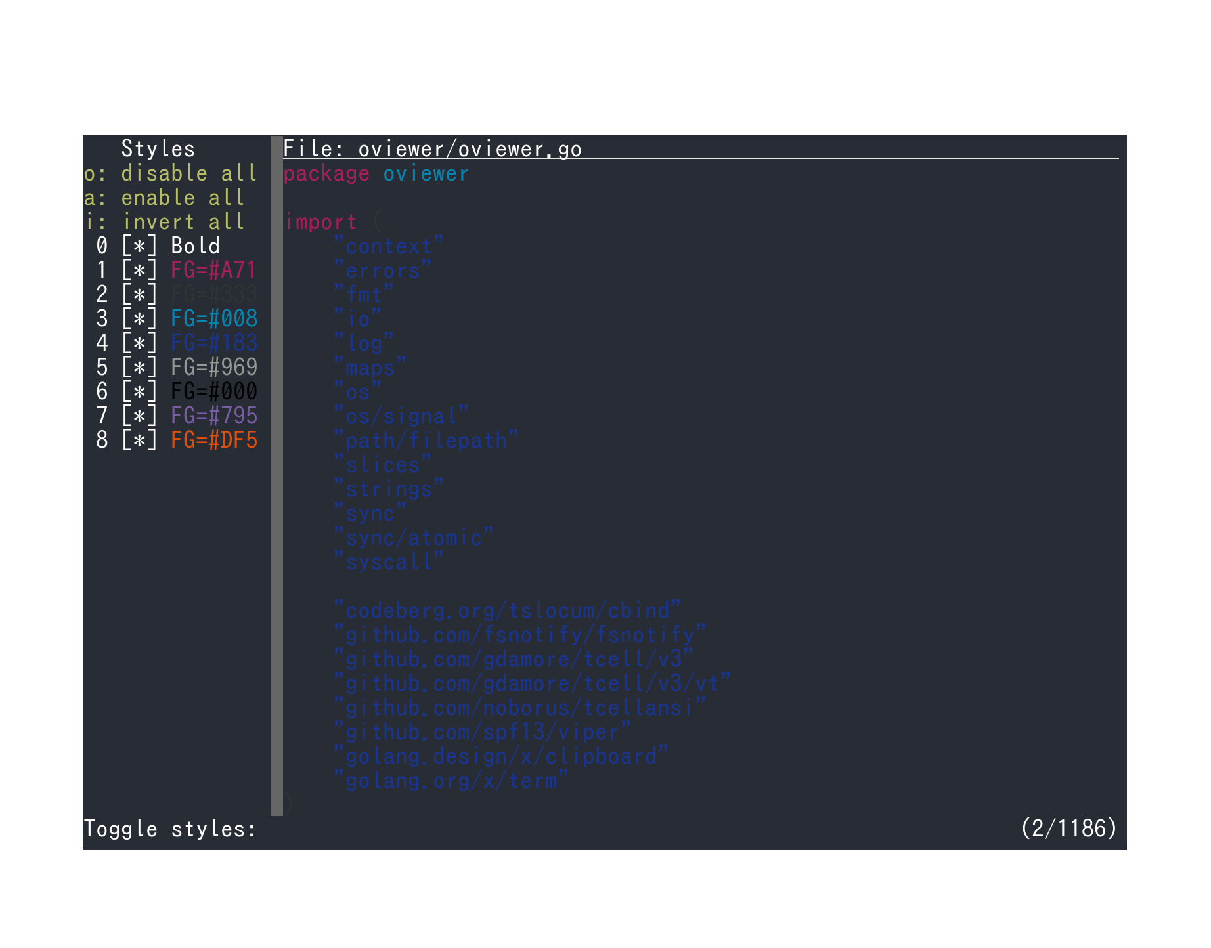Screen dimensions: 1211x948
Task: Click the File: oviewer/oviewer.go header line
Action: coord(433,149)
